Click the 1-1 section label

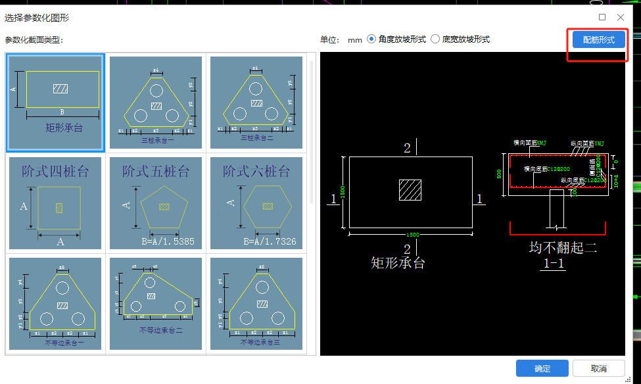554,264
